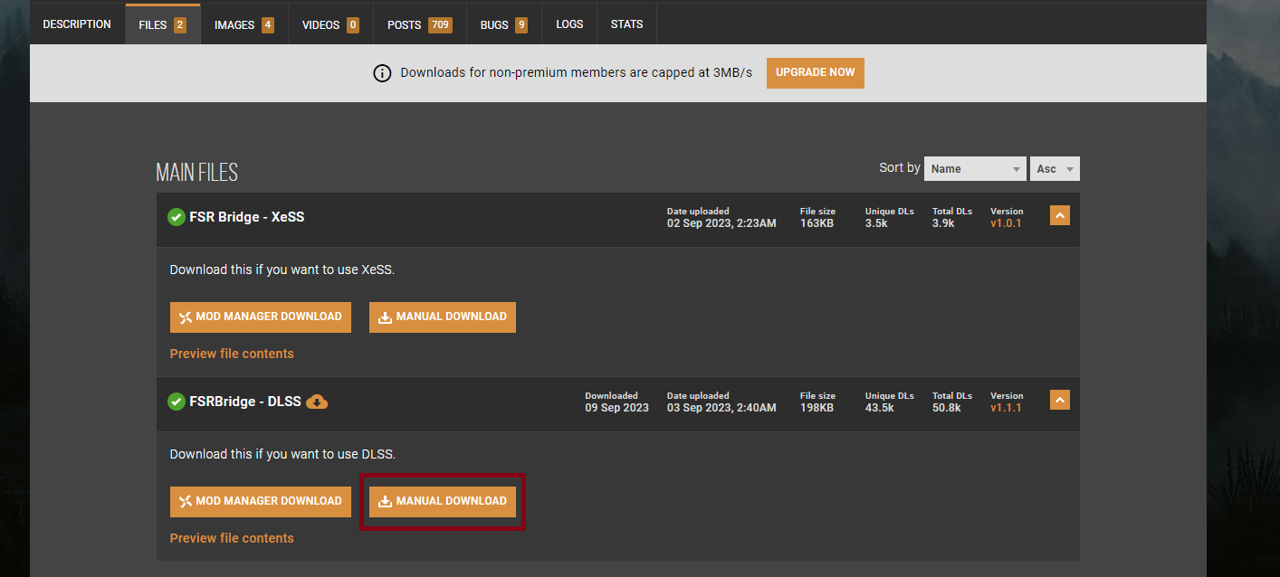1280x577 pixels.
Task: Click the Main Files heading
Action: [x=197, y=173]
